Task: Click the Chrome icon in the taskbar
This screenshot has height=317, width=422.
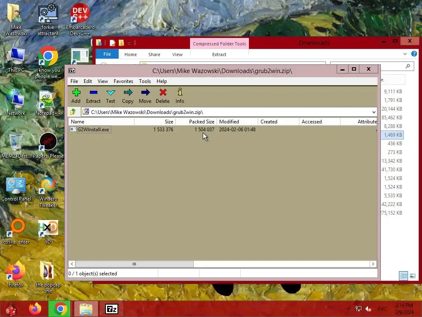Action: click(x=60, y=309)
